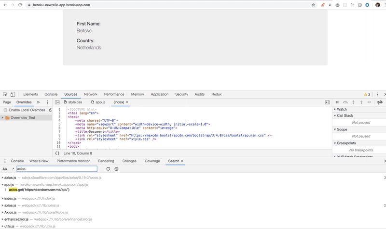
Task: Collapse the app.js search result
Action: click(2, 184)
